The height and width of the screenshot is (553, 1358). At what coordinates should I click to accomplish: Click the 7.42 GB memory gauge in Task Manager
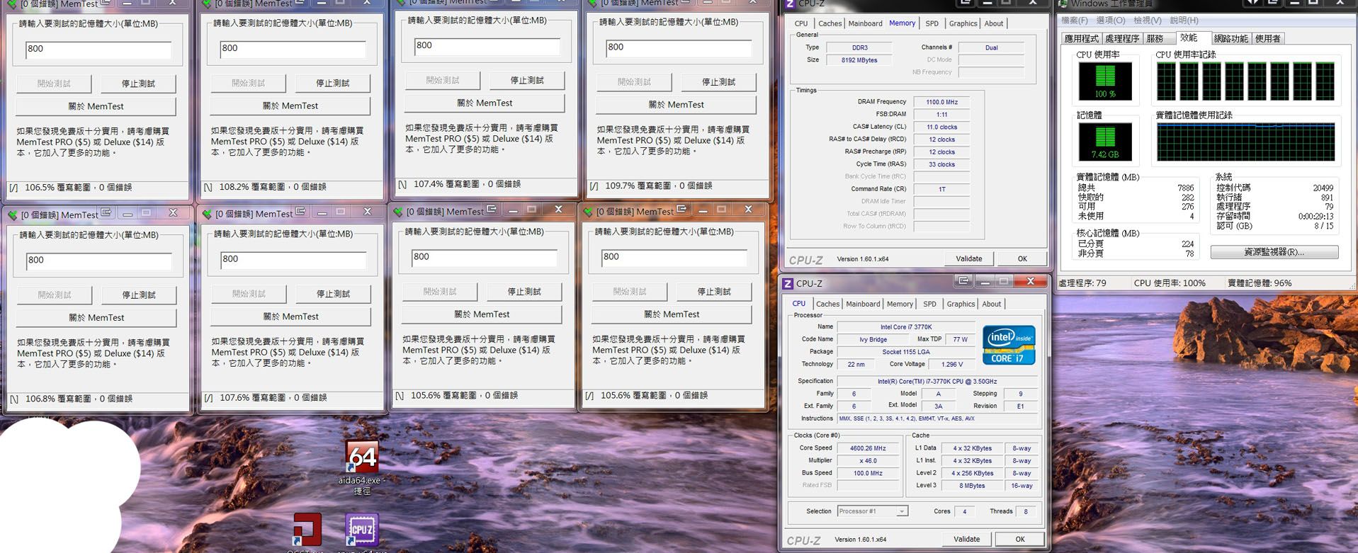coord(1105,142)
